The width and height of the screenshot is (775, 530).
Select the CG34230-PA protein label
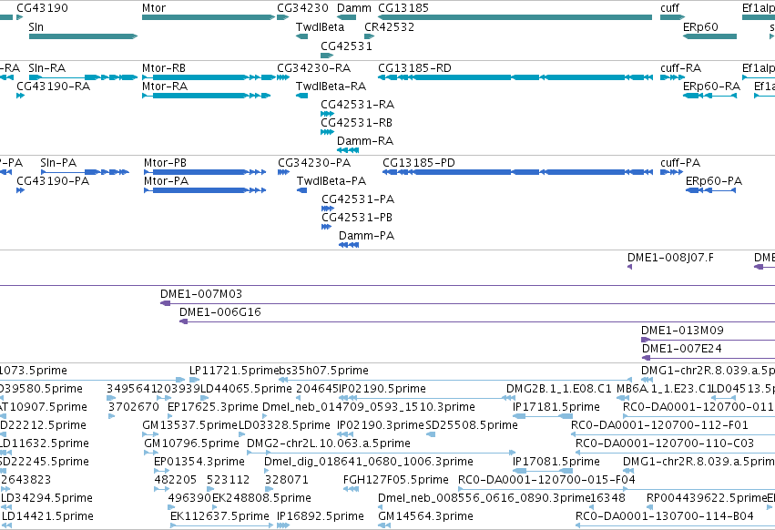tap(314, 163)
